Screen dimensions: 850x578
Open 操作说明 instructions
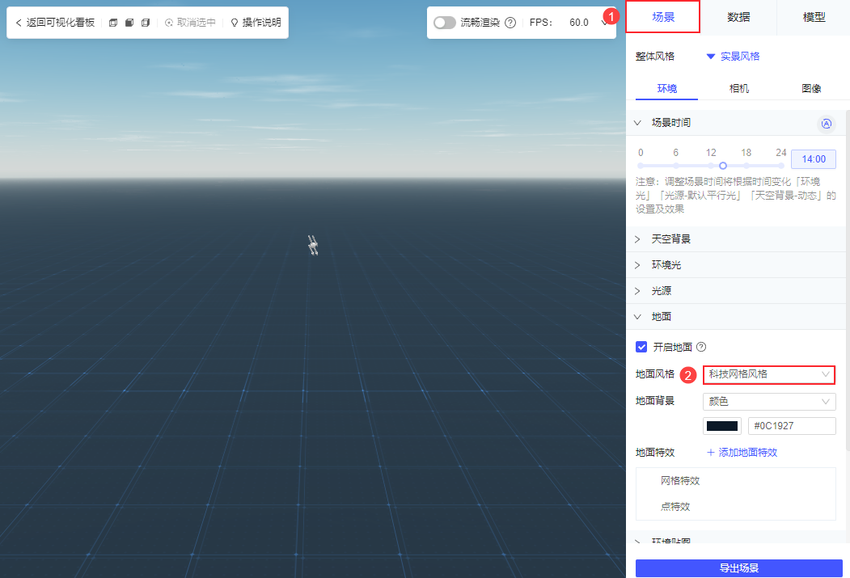pyautogui.click(x=256, y=23)
